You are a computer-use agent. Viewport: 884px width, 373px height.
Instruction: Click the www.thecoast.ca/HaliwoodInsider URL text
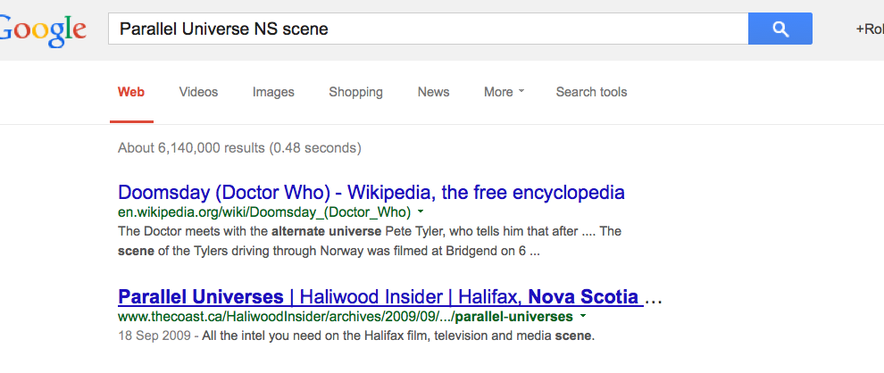pyautogui.click(x=346, y=316)
